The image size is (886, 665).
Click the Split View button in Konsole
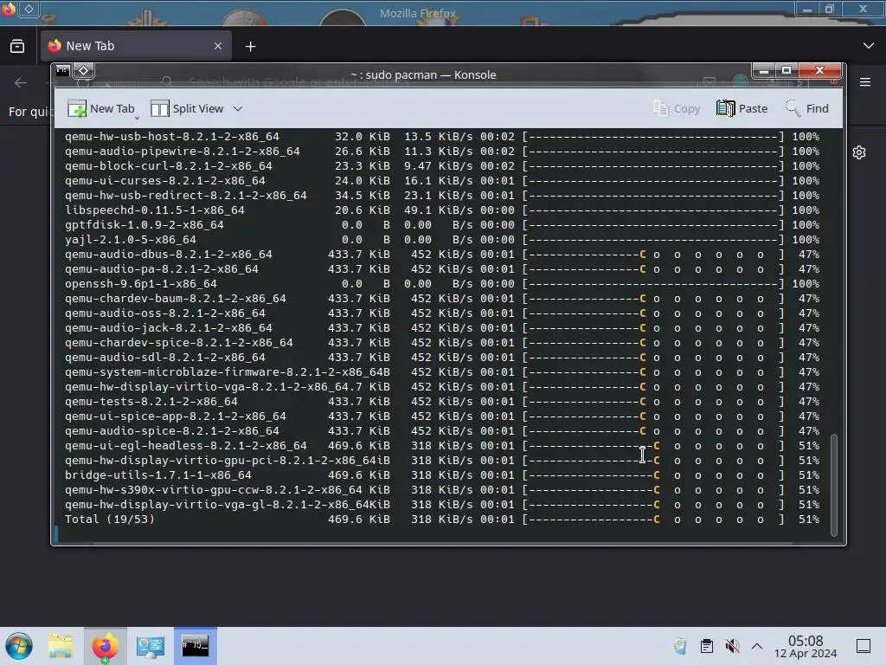(188, 108)
